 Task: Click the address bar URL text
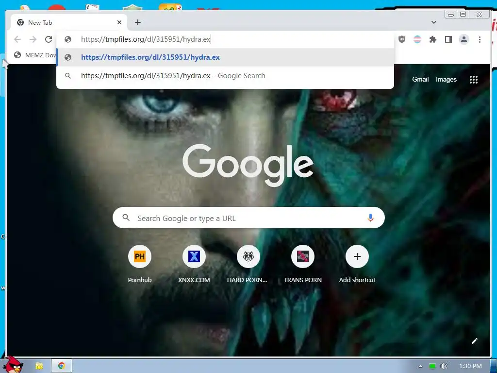pos(146,39)
